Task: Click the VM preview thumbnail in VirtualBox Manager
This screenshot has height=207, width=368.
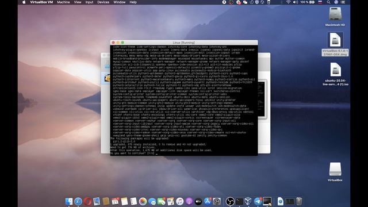Action: coord(262,98)
